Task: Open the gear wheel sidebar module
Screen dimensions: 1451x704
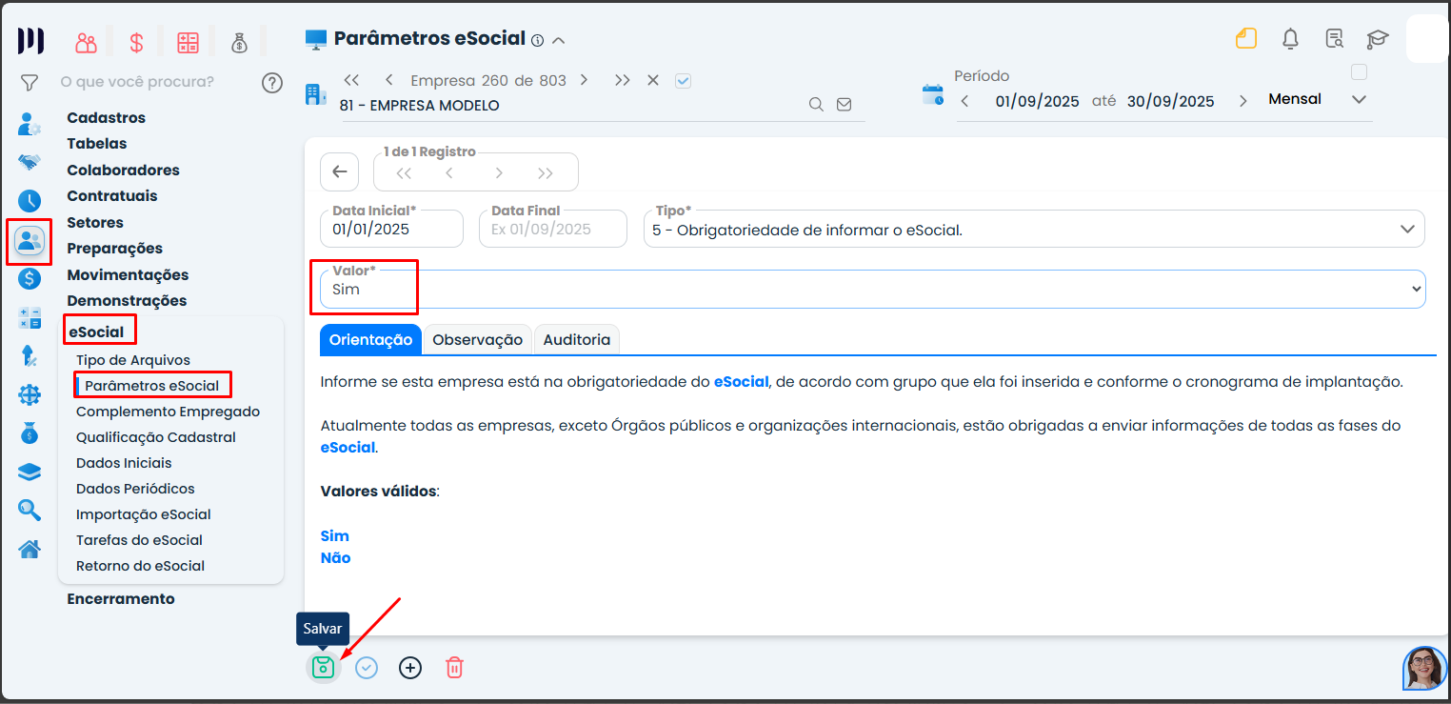Action: [x=30, y=395]
